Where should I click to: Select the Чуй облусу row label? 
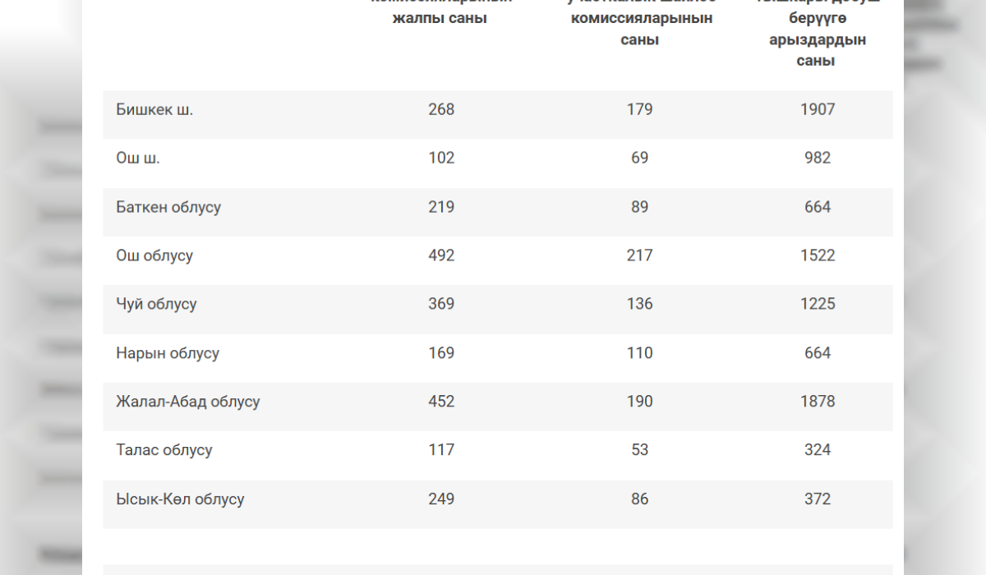(x=156, y=304)
